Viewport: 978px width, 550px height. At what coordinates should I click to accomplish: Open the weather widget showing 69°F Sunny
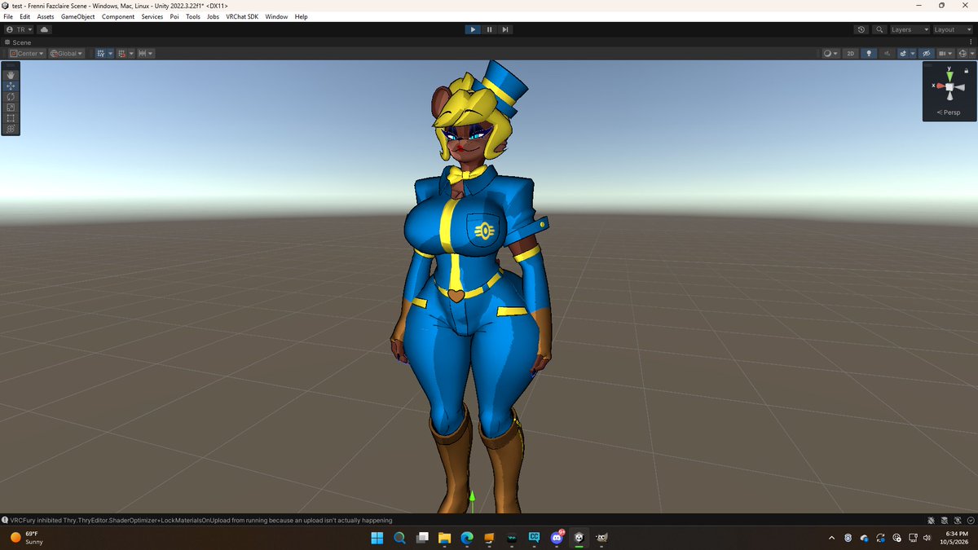tap(27, 538)
